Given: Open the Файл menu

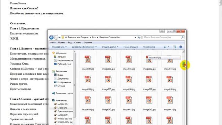Looking at the screenshot, I should (53, 42).
